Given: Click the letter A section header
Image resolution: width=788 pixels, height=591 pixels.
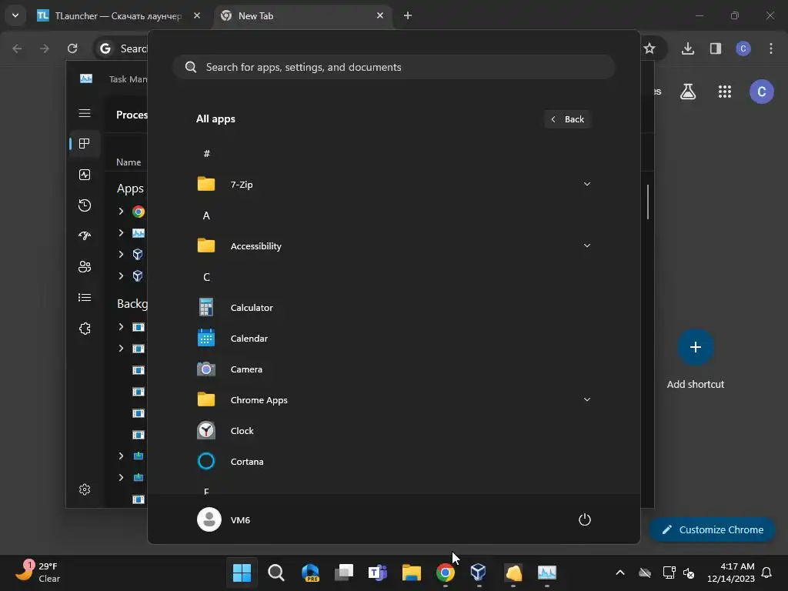Looking at the screenshot, I should (206, 215).
